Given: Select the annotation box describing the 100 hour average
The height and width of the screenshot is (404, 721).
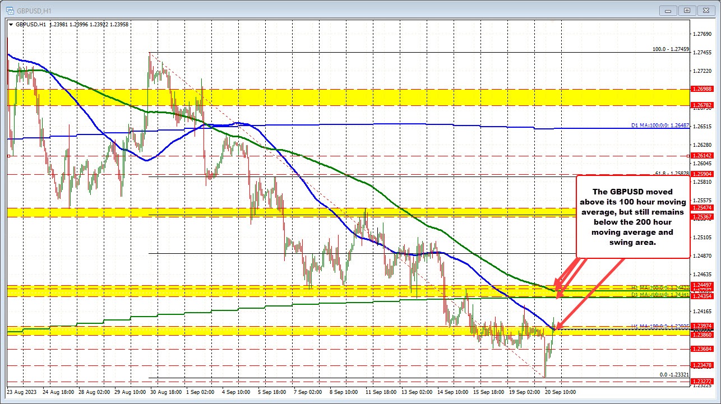Looking at the screenshot, I should [632, 217].
